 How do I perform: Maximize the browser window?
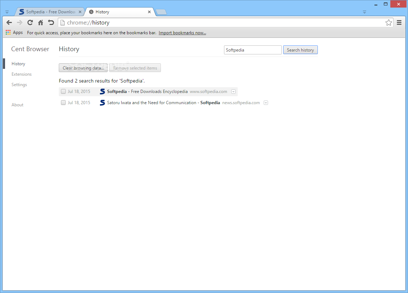pyautogui.click(x=386, y=4)
